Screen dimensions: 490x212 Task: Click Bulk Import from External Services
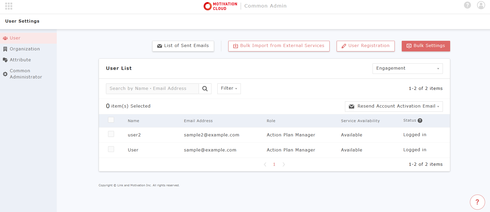(279, 46)
